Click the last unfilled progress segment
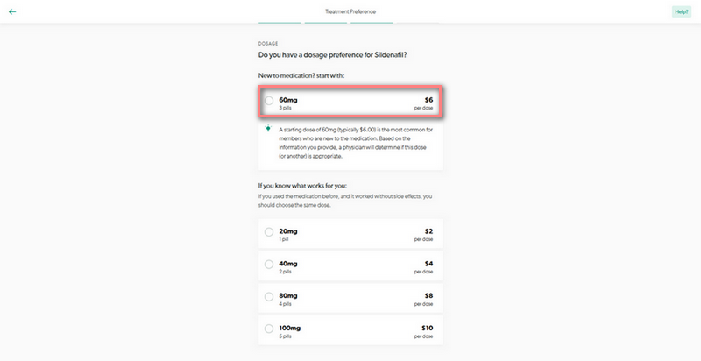 click(419, 22)
